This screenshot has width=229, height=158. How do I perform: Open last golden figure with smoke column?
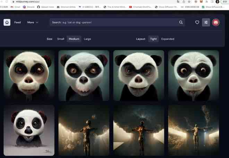click(194, 130)
